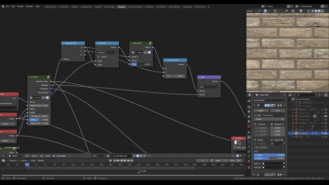
Task: Toggle fake user shield on Value Mix node
Action: (150, 52)
